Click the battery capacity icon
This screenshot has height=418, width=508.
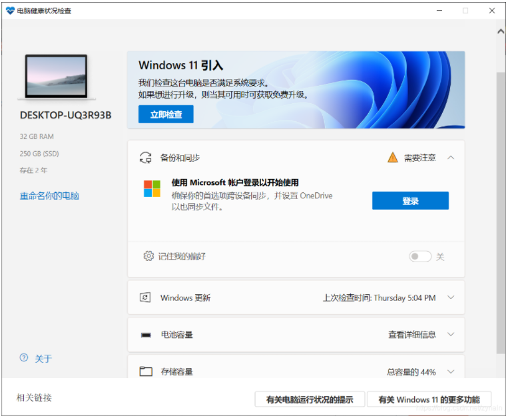[146, 335]
